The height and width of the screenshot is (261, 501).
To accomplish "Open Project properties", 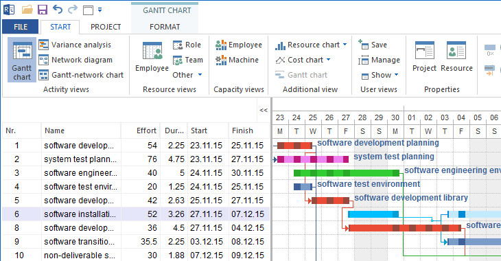I will click(424, 57).
